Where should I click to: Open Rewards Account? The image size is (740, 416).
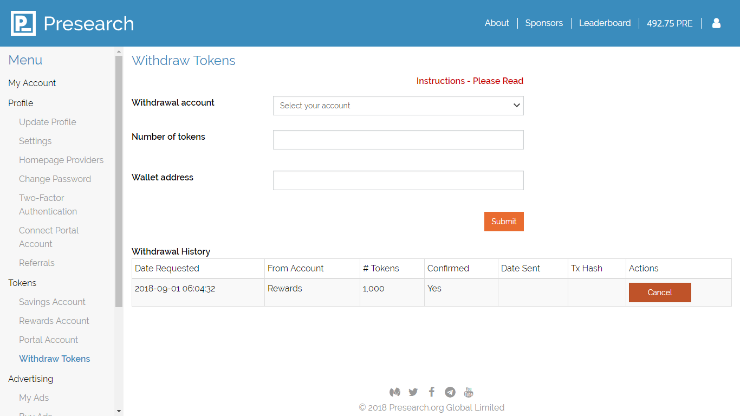pos(54,321)
